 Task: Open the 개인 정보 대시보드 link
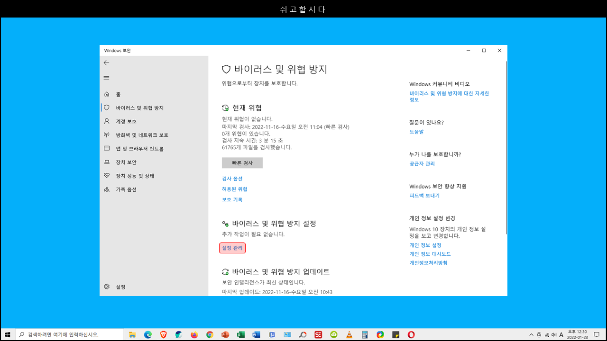(430, 254)
